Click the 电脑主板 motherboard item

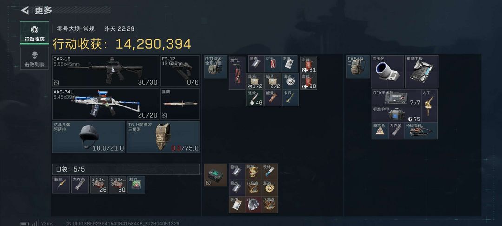422,72
